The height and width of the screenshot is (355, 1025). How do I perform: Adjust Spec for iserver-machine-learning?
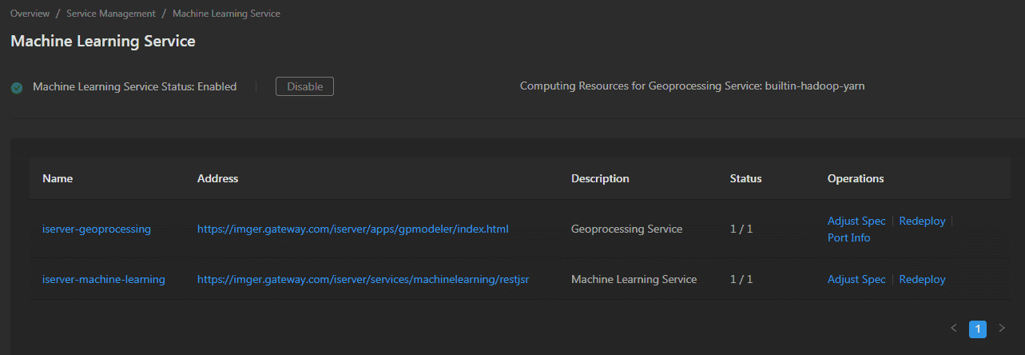click(856, 279)
